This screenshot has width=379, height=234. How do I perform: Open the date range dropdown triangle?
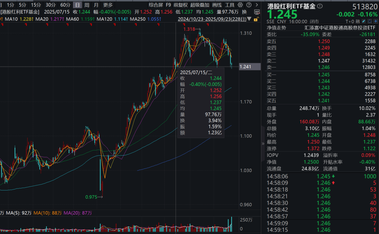pyautogui.click(x=250, y=19)
